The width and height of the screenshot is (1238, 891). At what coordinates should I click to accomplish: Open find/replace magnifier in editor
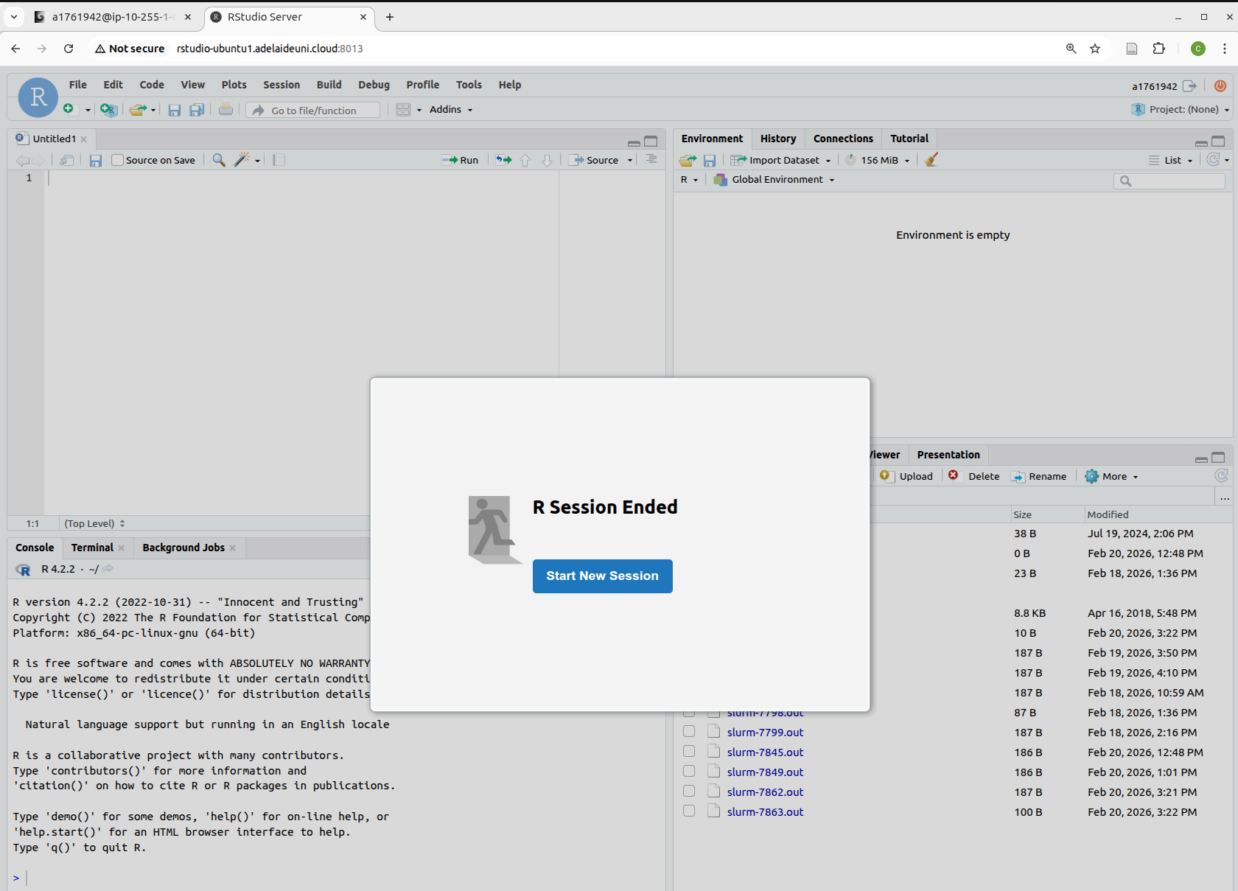pyautogui.click(x=219, y=160)
